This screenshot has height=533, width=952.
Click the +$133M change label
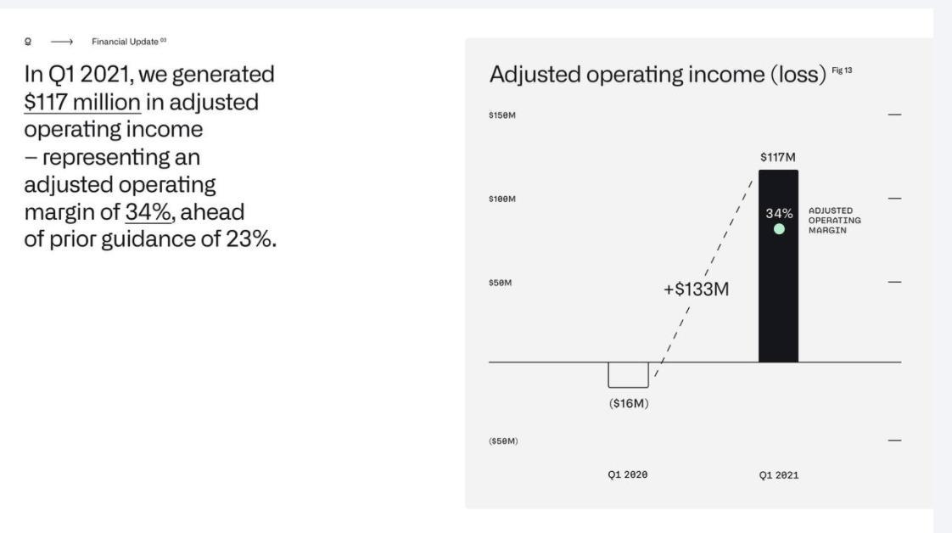(696, 289)
